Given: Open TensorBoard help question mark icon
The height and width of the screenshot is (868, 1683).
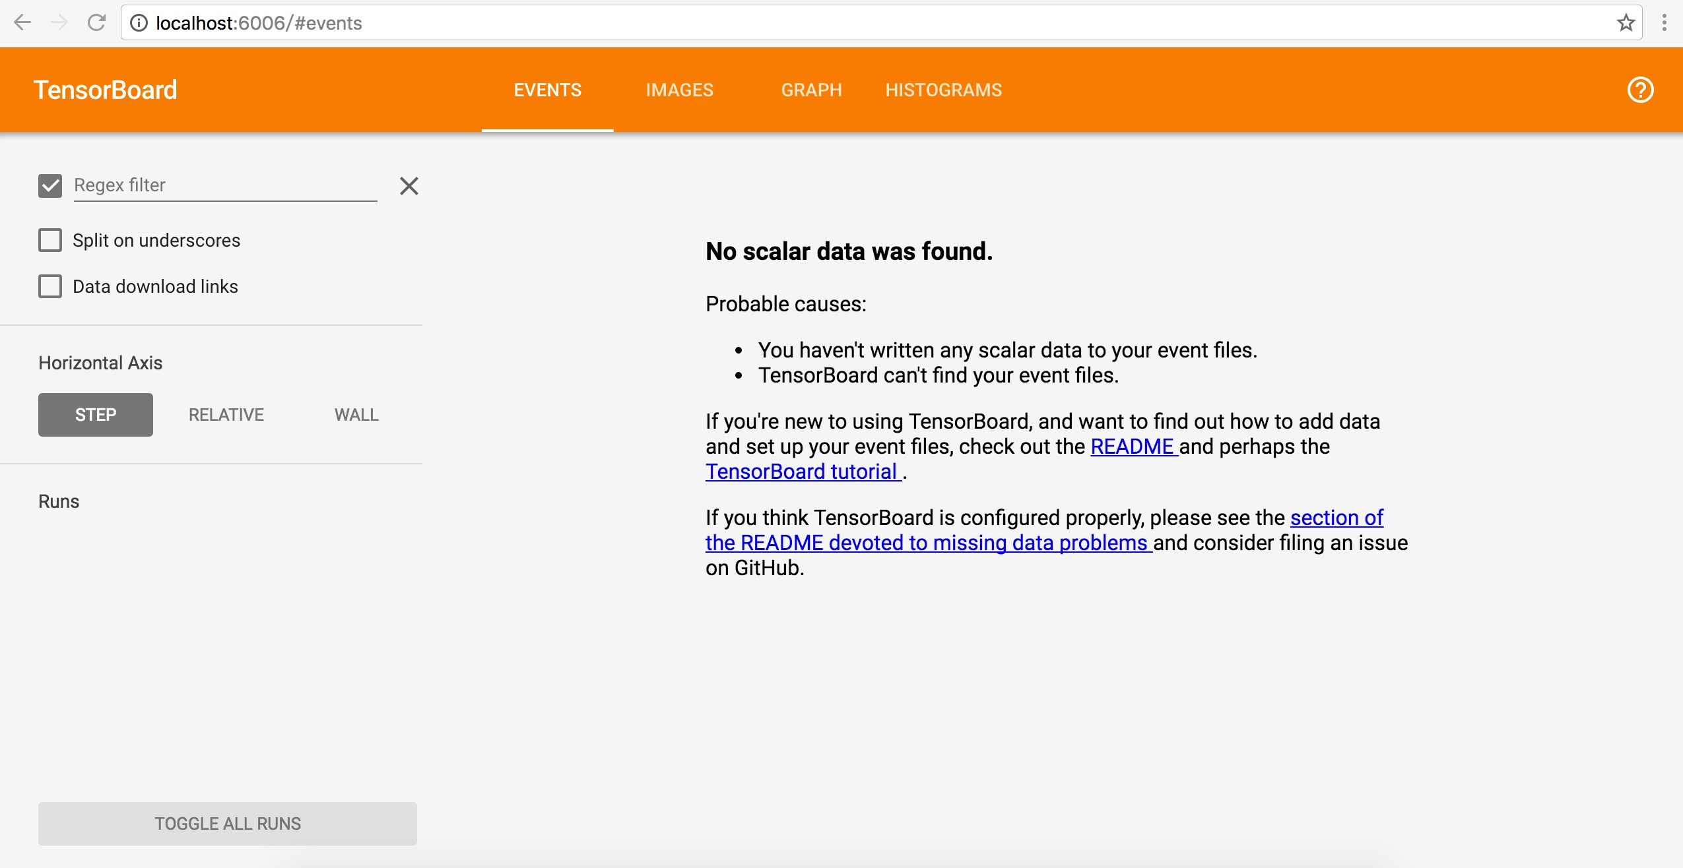Looking at the screenshot, I should tap(1640, 90).
